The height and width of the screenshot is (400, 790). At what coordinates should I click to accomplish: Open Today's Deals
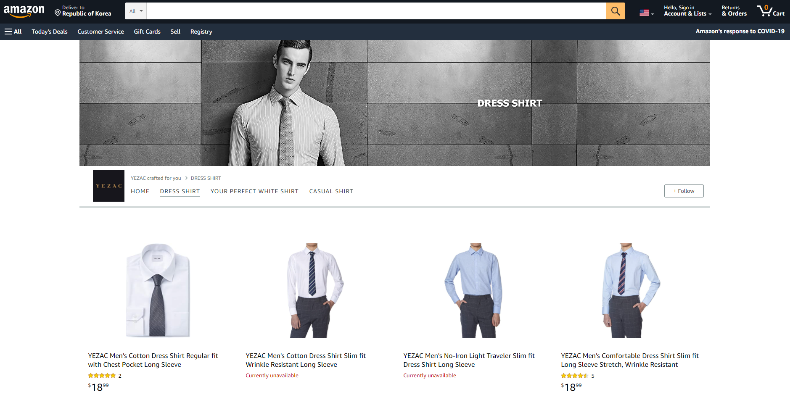coord(50,32)
